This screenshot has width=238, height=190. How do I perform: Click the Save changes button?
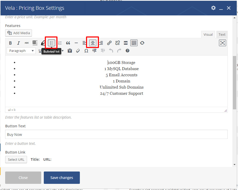tap(62, 178)
